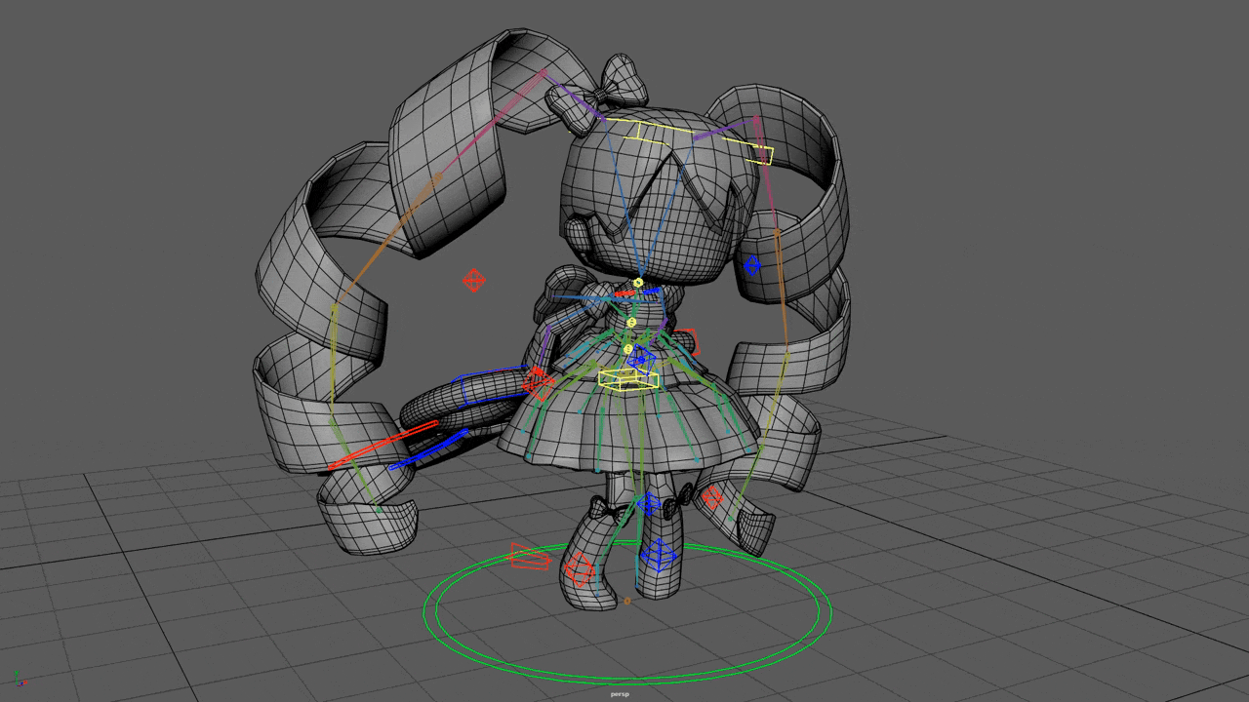Select the red pentagon control at the shoulder
1249x702 pixels.
coord(689,342)
